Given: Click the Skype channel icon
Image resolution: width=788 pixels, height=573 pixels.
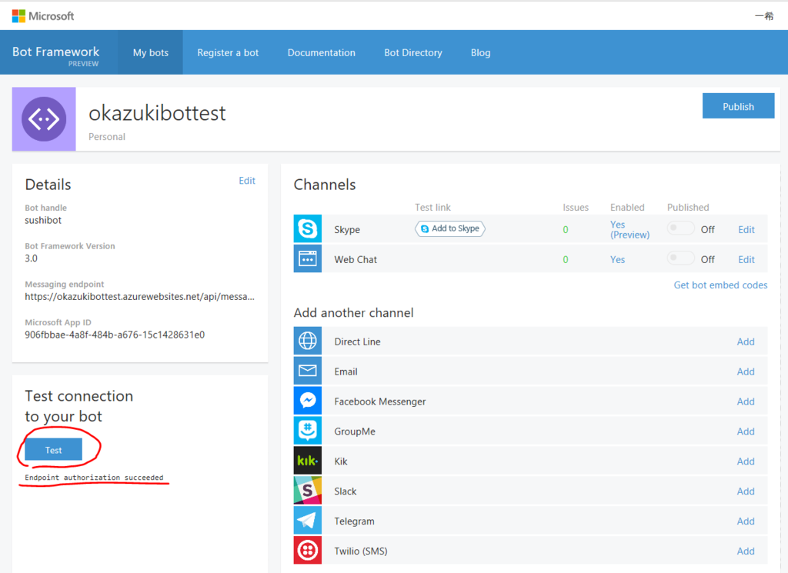Looking at the screenshot, I should click(x=308, y=229).
